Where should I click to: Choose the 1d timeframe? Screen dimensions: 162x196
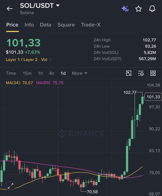63,73
